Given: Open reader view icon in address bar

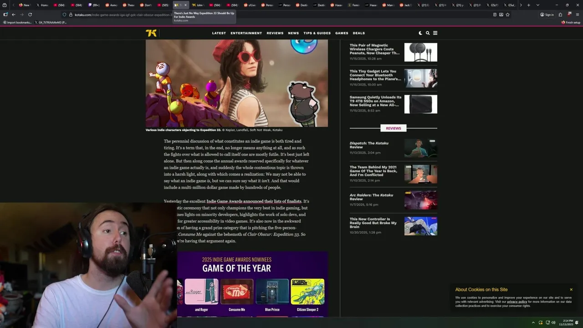Looking at the screenshot, I should pyautogui.click(x=495, y=15).
